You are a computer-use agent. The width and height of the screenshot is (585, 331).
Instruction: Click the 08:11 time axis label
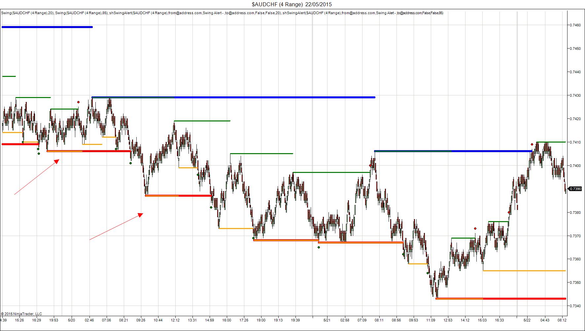[379, 320]
